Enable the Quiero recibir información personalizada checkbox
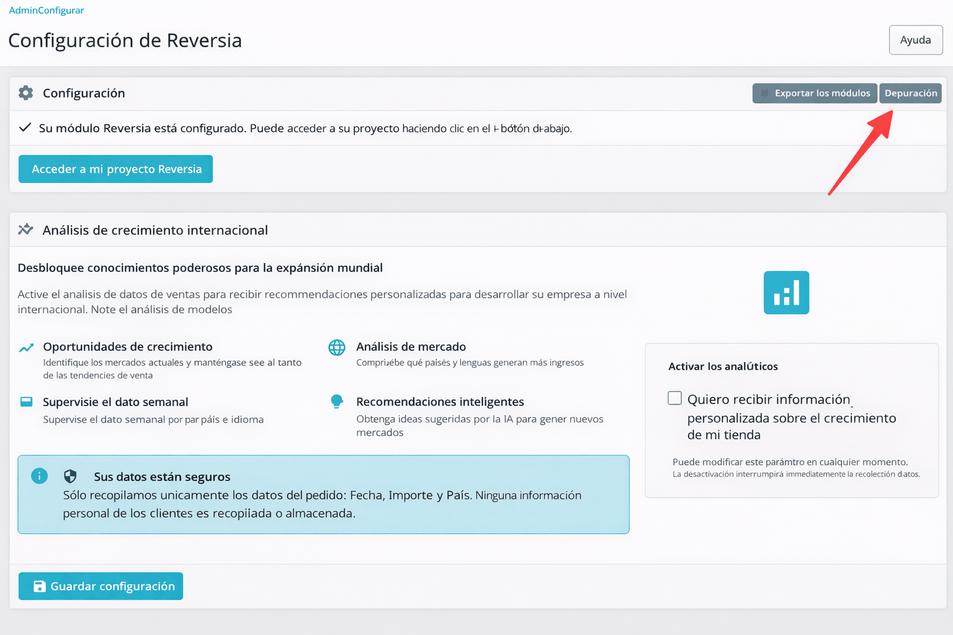 coord(674,398)
